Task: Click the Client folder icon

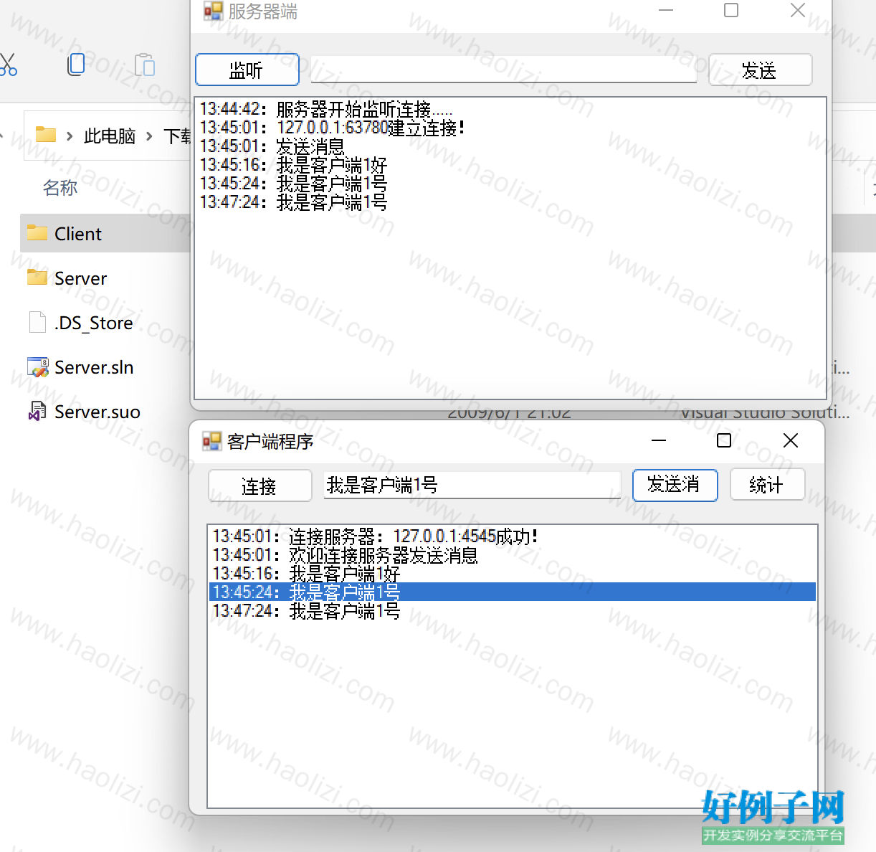Action: [37, 233]
